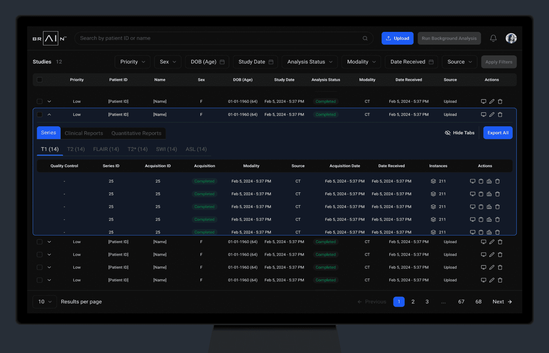
Task: Open the bar chart analytics icon on a series
Action: [489, 181]
